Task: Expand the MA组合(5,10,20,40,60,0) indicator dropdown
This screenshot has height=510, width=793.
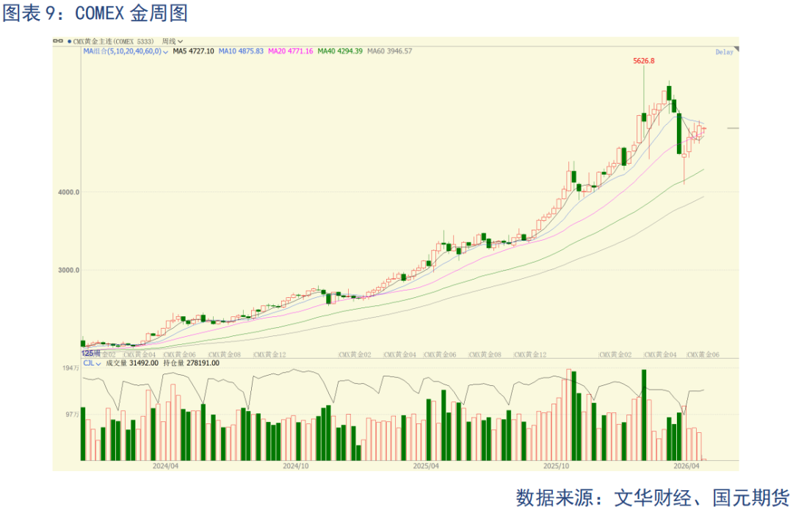Action: click(124, 51)
